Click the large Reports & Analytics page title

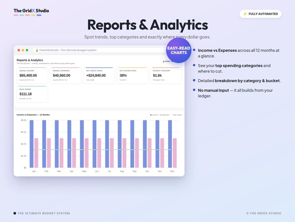(x=148, y=25)
